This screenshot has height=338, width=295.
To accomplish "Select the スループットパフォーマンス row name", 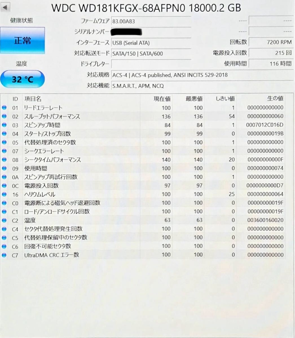I will pos(52,116).
